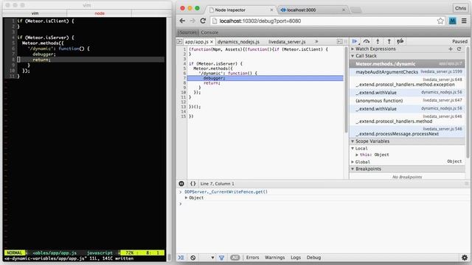The height and width of the screenshot is (265, 472).
Task: Toggle pause on exceptions
Action: pos(181,183)
